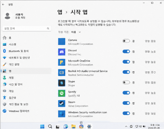Click the battery icon in system tray
164x129 pixels.
[144, 126]
